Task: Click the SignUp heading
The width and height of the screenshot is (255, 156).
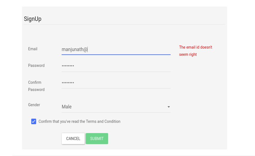Action: (x=33, y=19)
